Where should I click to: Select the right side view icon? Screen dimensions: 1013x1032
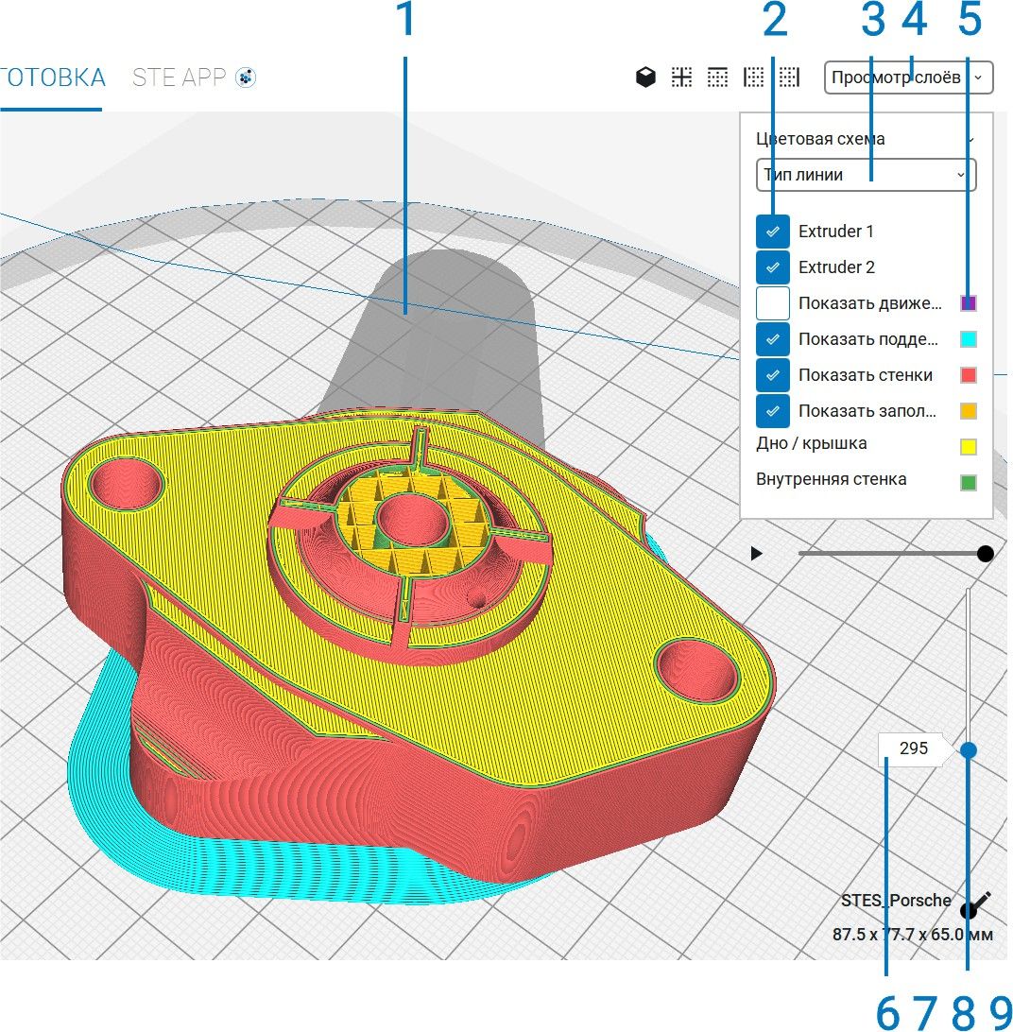point(789,77)
